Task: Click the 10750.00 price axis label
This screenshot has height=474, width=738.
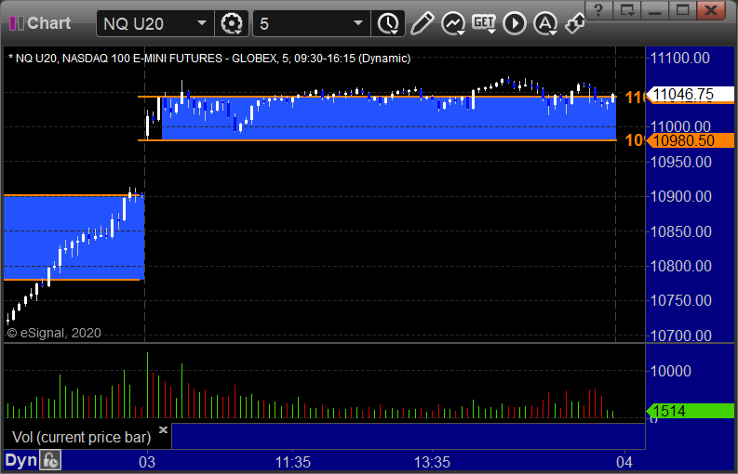Action: (680, 300)
